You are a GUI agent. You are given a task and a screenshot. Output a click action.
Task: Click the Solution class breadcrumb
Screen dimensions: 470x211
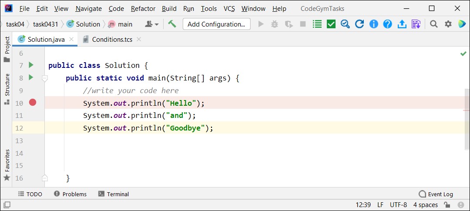coord(84,24)
